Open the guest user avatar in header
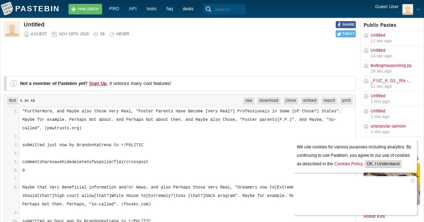Image resolution: width=424 pixels, height=222 pixels. pos(407,9)
